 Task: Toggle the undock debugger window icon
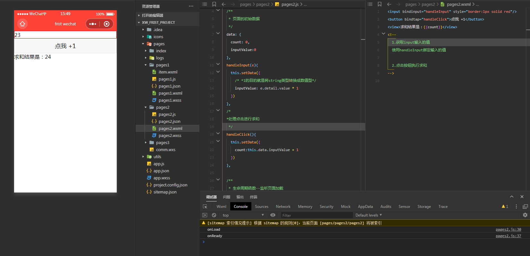coord(525,207)
